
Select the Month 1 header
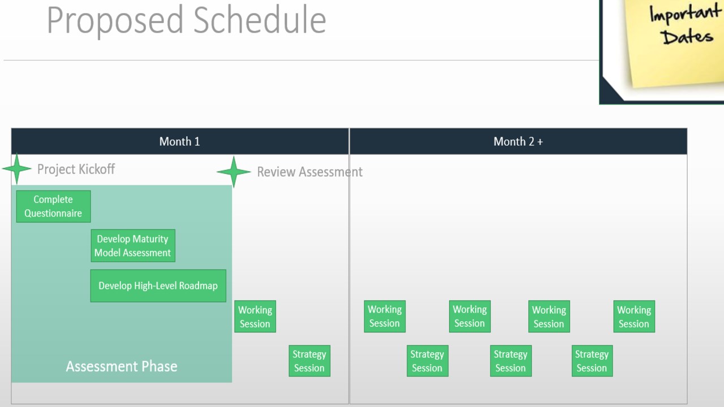180,141
